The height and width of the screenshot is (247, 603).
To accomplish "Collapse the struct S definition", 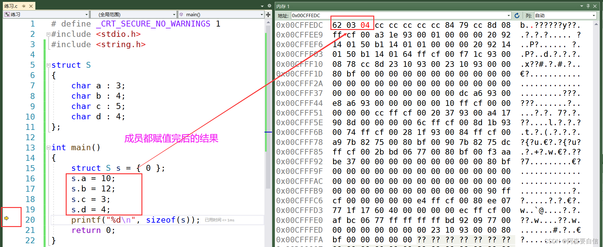I will coord(48,65).
